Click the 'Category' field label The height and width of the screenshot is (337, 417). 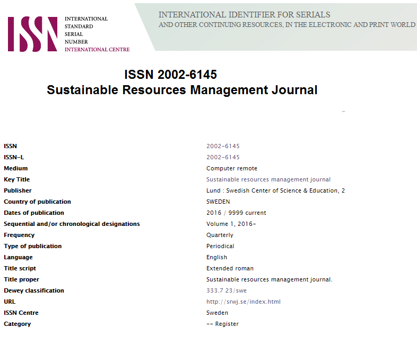(18, 324)
